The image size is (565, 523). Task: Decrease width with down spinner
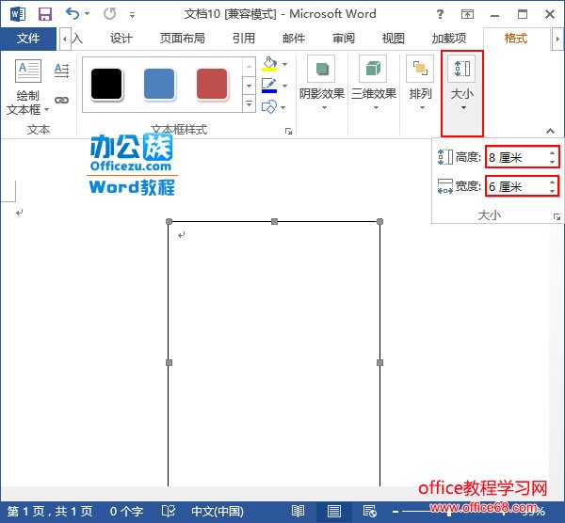[553, 191]
